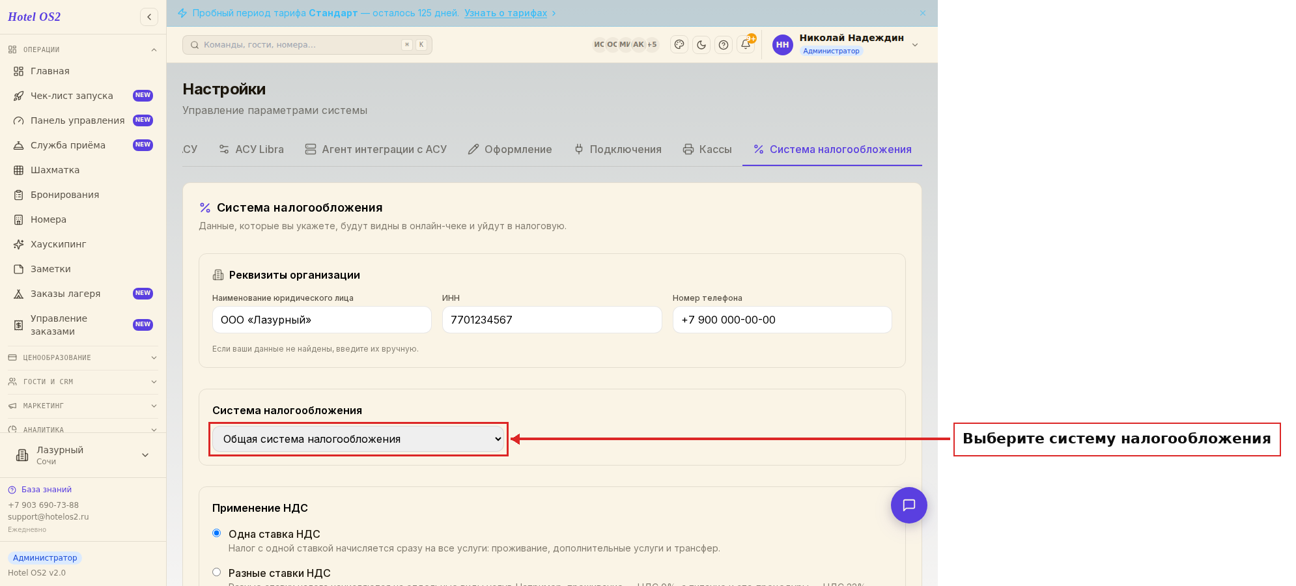Open the chat support bubble button
The height and width of the screenshot is (586, 1296).
909,505
